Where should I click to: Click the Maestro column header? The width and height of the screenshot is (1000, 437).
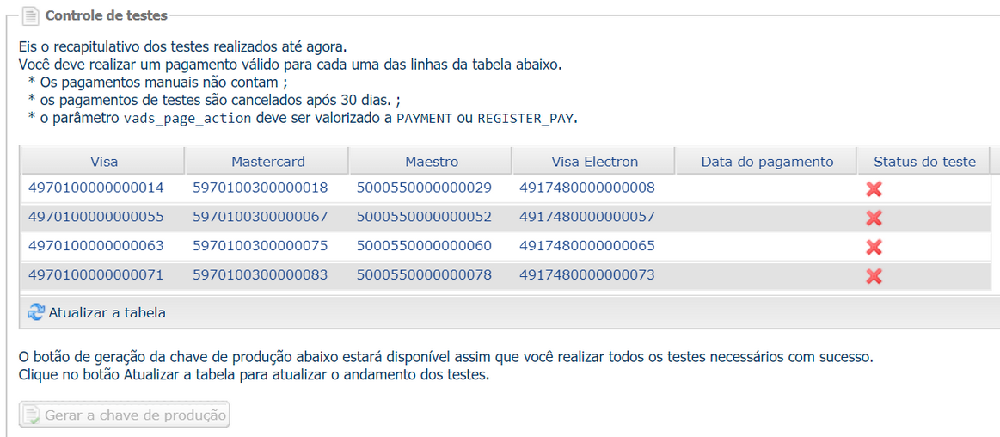point(431,162)
